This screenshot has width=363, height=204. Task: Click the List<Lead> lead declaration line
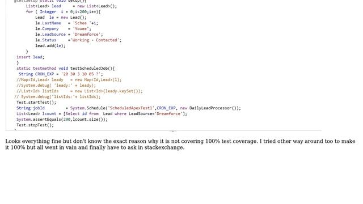71,6
